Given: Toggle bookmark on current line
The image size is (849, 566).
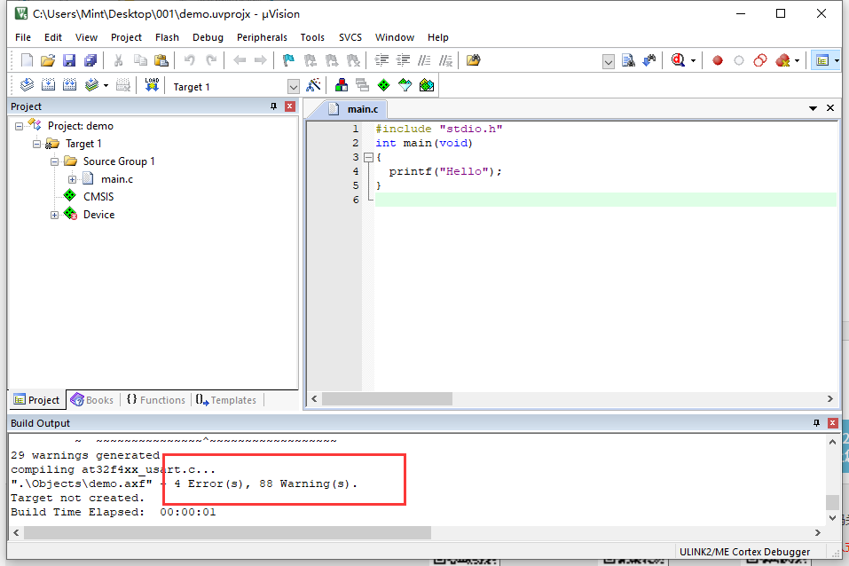Looking at the screenshot, I should pos(288,60).
